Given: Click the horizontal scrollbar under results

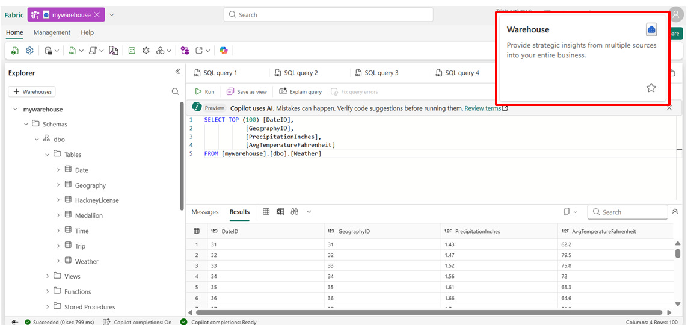Looking at the screenshot, I should [x=429, y=312].
